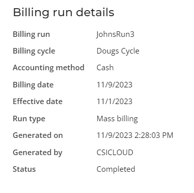Click the Billing run details heading
Viewport: 194px width, 193px height.
tap(64, 13)
